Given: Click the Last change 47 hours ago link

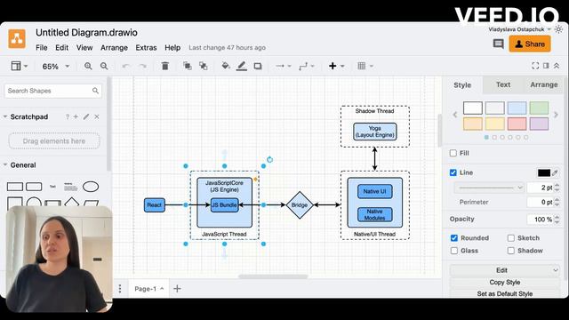Looking at the screenshot, I should tap(228, 47).
